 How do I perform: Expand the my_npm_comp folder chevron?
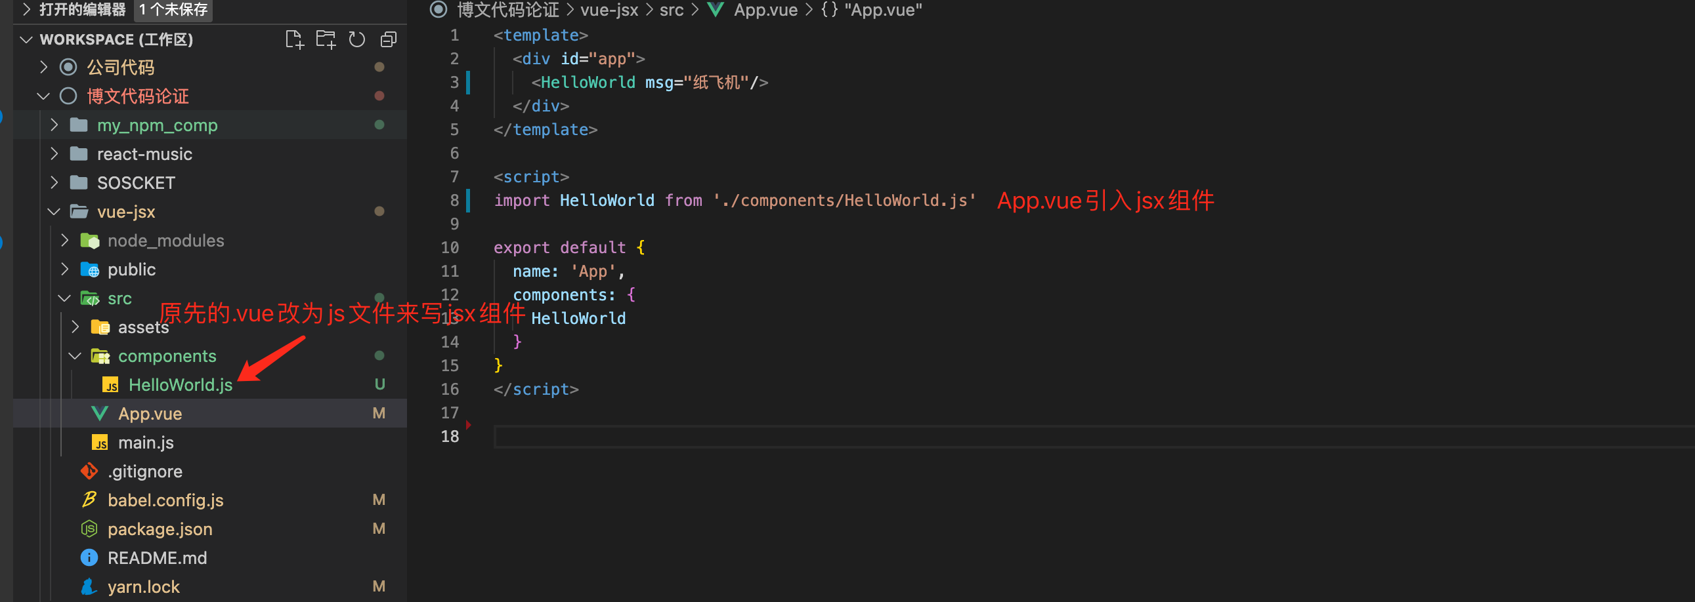(54, 125)
